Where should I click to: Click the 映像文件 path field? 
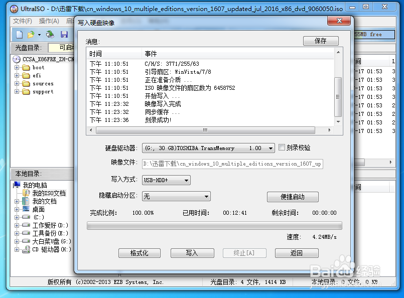(x=232, y=164)
